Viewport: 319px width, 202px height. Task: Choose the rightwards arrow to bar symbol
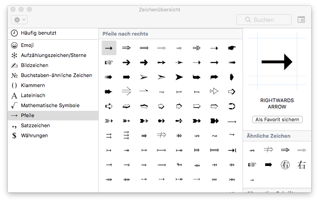[232, 150]
